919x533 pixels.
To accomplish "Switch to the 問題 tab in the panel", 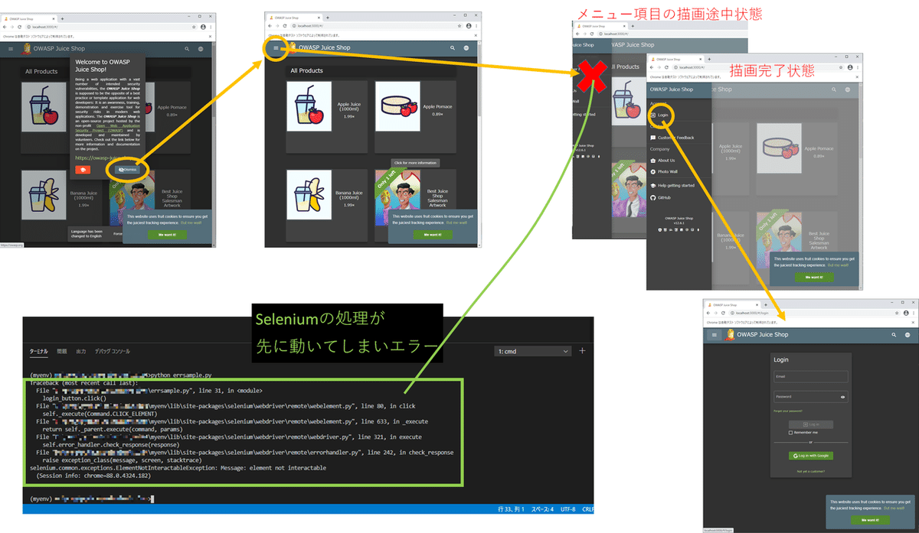I will click(61, 351).
